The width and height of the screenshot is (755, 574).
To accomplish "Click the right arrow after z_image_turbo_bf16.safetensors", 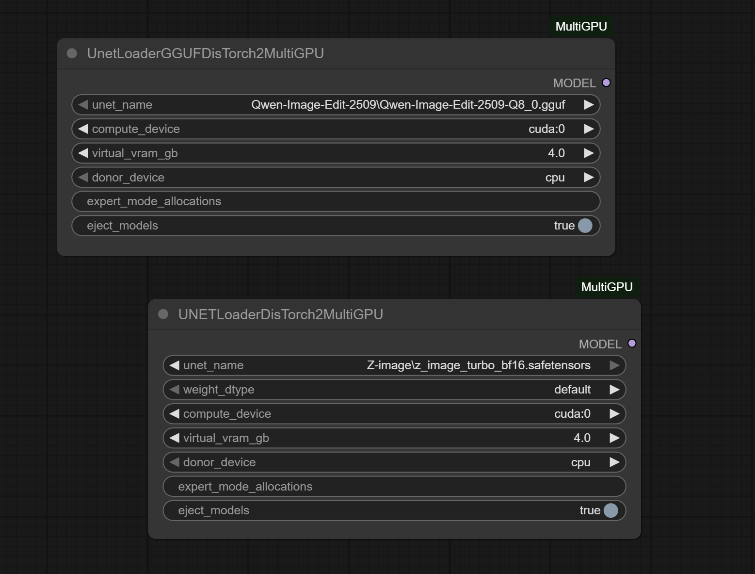I will coord(614,365).
